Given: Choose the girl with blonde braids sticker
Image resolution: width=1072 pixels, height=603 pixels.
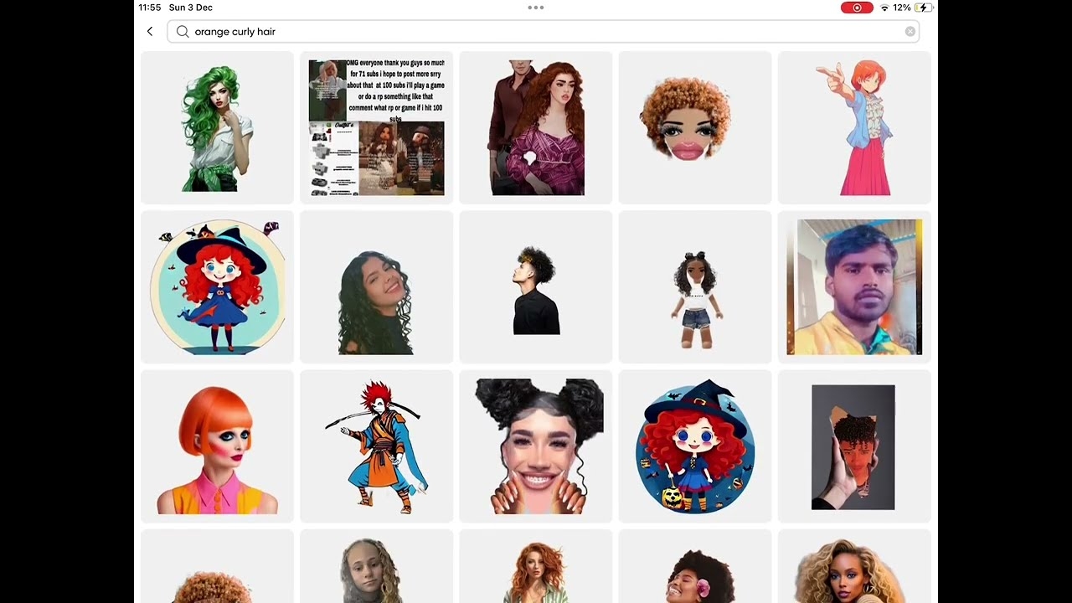Looking at the screenshot, I should click(377, 566).
